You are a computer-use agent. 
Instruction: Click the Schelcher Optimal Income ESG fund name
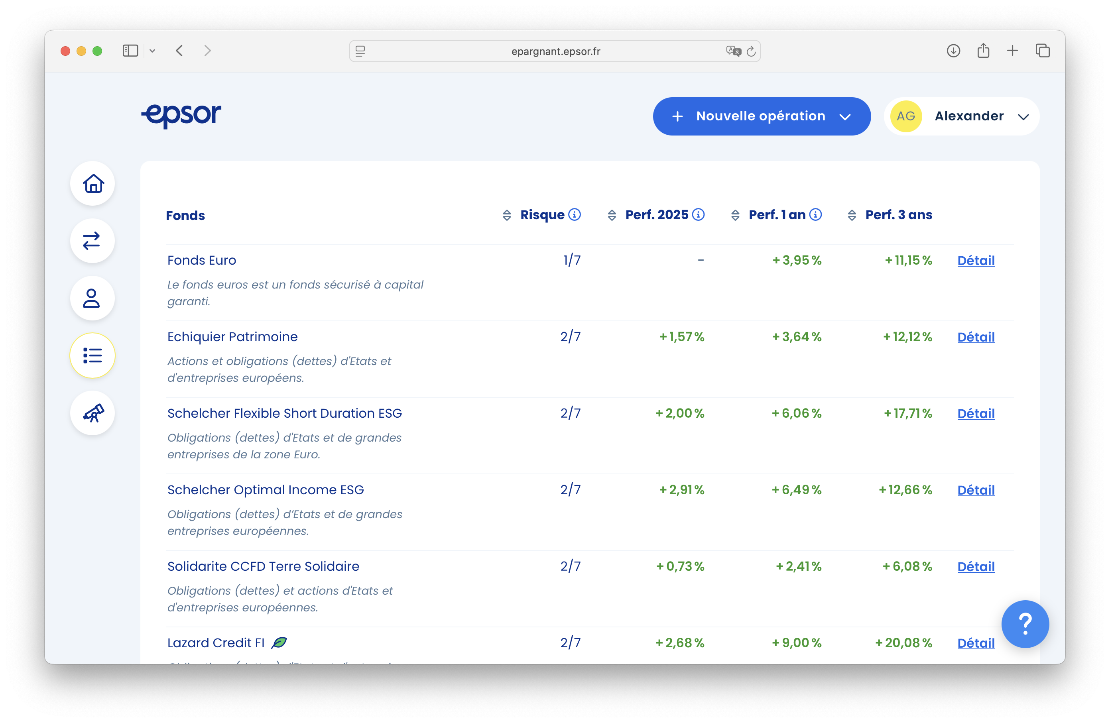266,489
